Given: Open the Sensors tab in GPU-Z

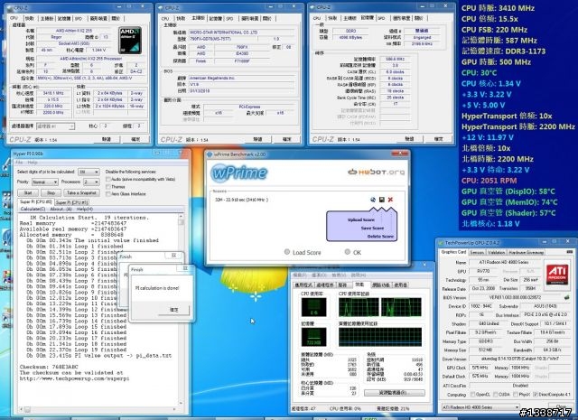Looking at the screenshot, I should coord(477,253).
